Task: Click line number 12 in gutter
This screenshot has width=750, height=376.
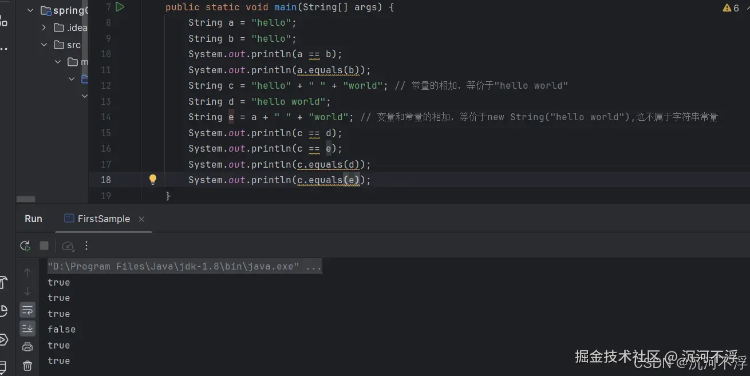Action: [x=105, y=85]
